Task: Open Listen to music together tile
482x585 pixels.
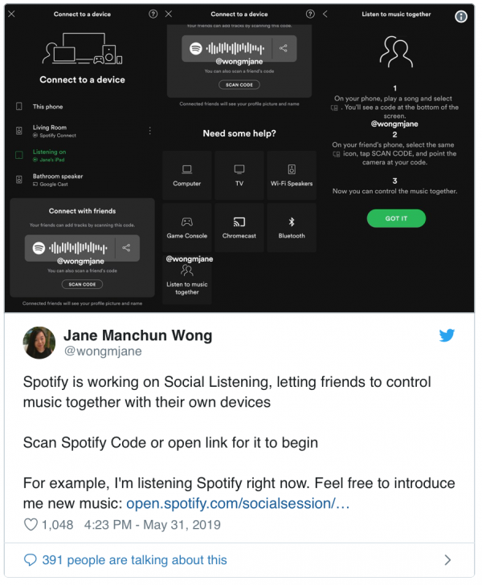Action: pyautogui.click(x=187, y=279)
